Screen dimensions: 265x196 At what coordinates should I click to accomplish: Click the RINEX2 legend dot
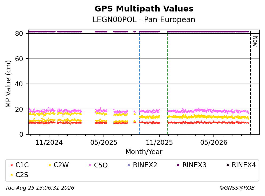(129, 165)
